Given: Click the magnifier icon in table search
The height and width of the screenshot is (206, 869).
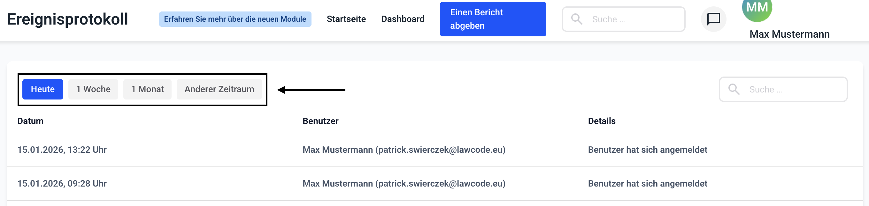Looking at the screenshot, I should pyautogui.click(x=734, y=89).
